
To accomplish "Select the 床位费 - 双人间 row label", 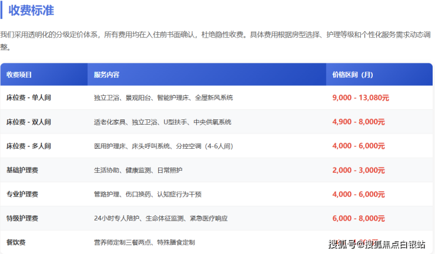I will tap(28, 122).
